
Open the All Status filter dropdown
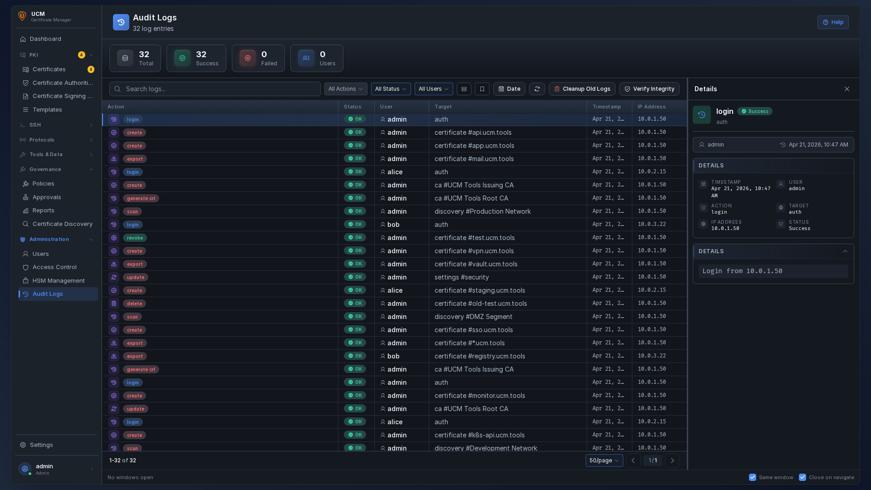tap(391, 89)
